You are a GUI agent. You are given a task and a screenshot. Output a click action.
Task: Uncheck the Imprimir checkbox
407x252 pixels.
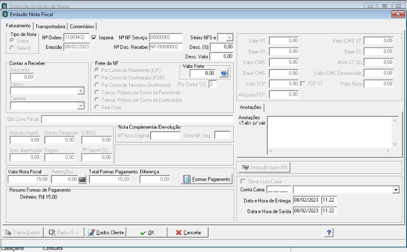pyautogui.click(x=94, y=38)
